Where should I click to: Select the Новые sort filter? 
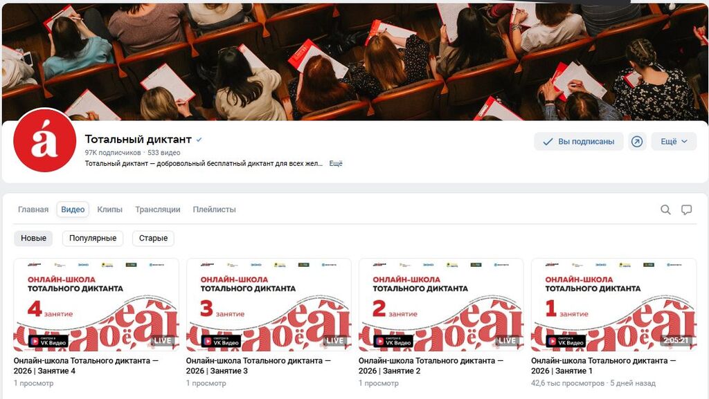click(x=33, y=239)
